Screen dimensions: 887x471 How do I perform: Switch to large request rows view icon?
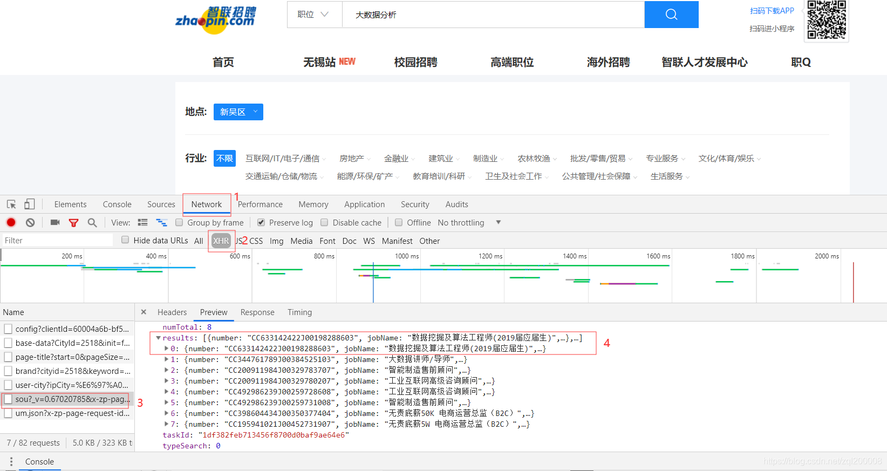143,222
